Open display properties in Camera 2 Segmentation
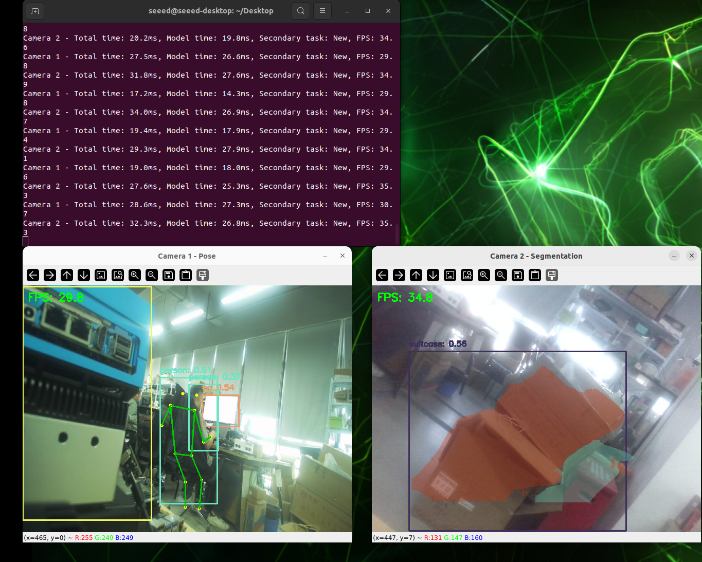The width and height of the screenshot is (702, 562). [552, 275]
